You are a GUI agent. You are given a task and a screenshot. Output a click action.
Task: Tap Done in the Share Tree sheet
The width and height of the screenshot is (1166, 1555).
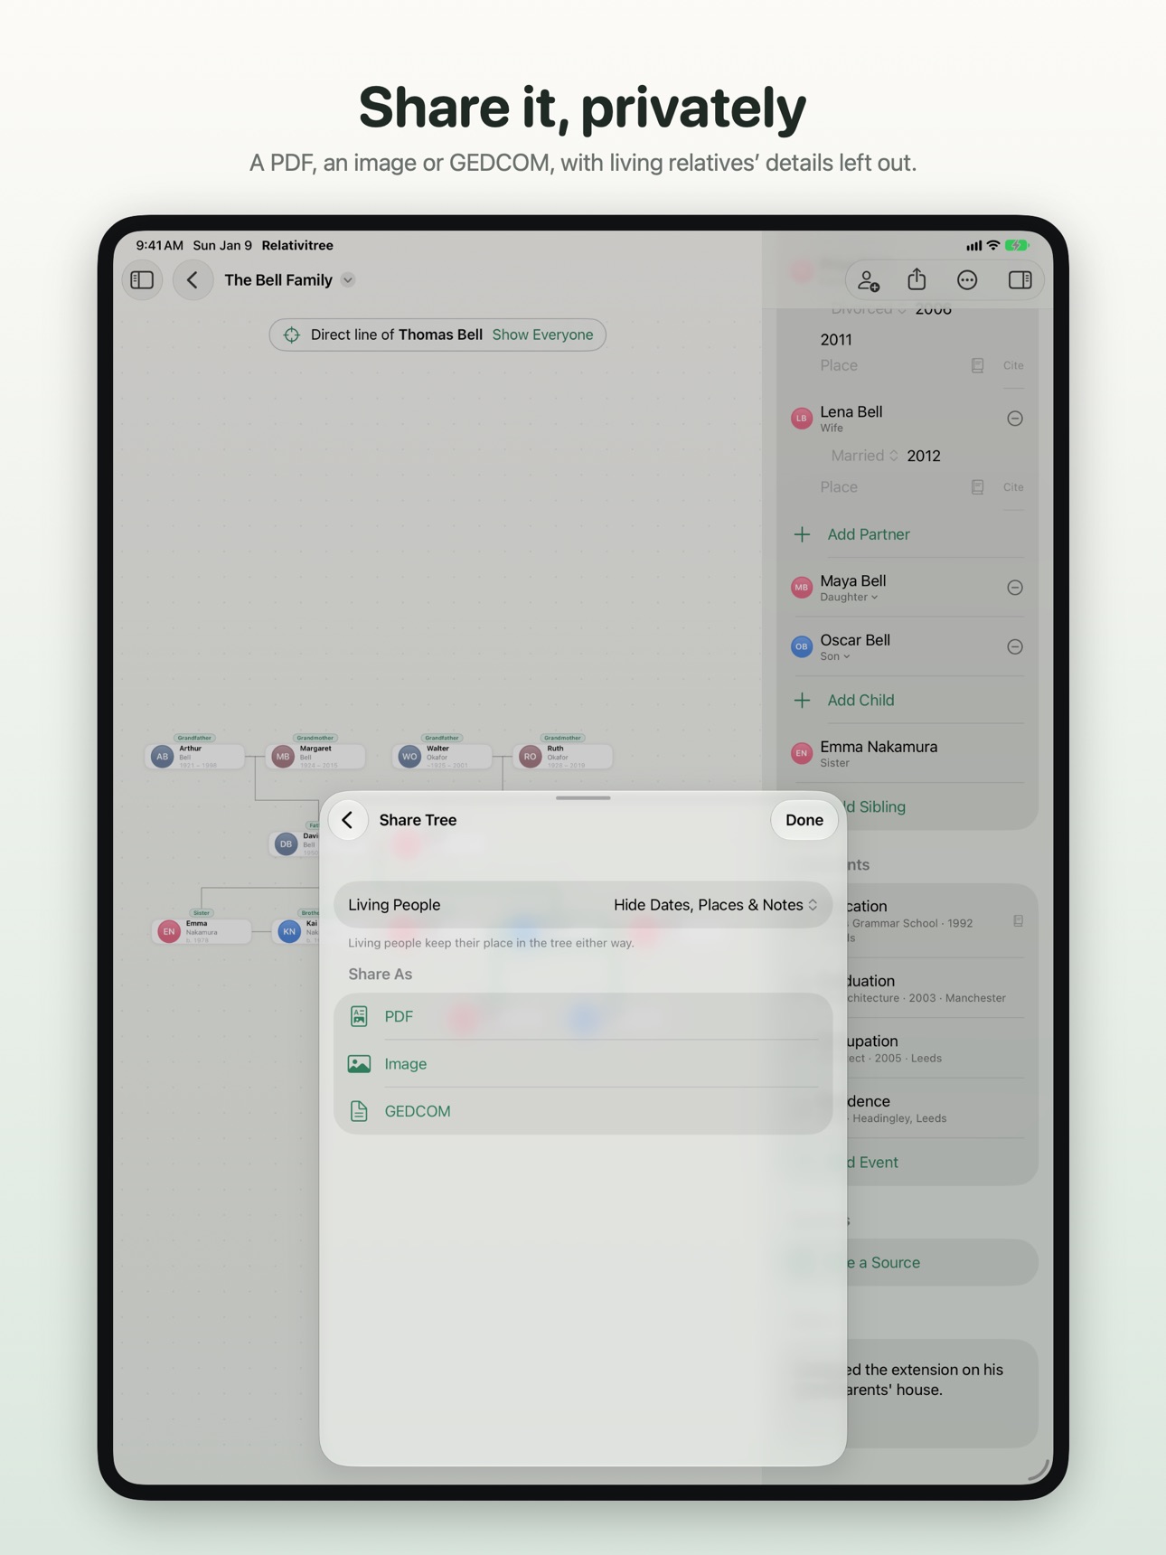(804, 820)
